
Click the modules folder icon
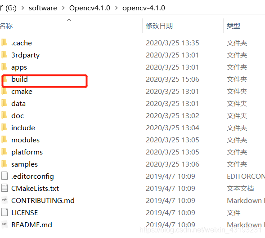click(x=4, y=140)
